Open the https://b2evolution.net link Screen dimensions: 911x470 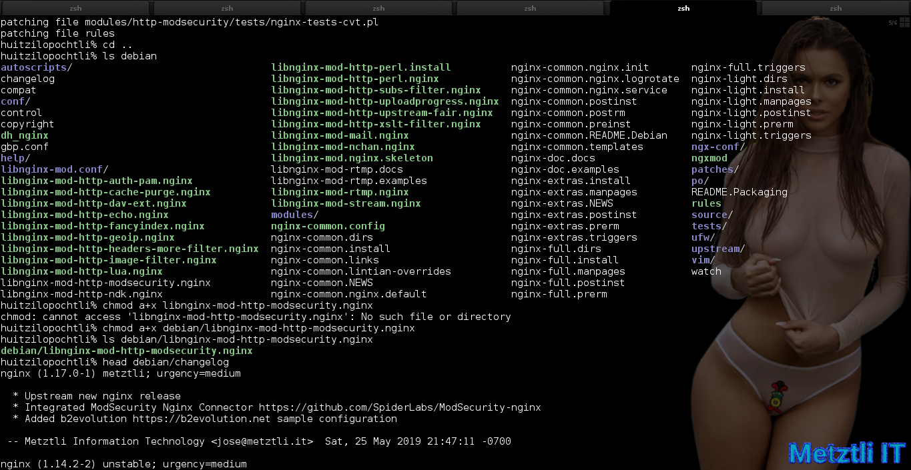[x=202, y=419]
